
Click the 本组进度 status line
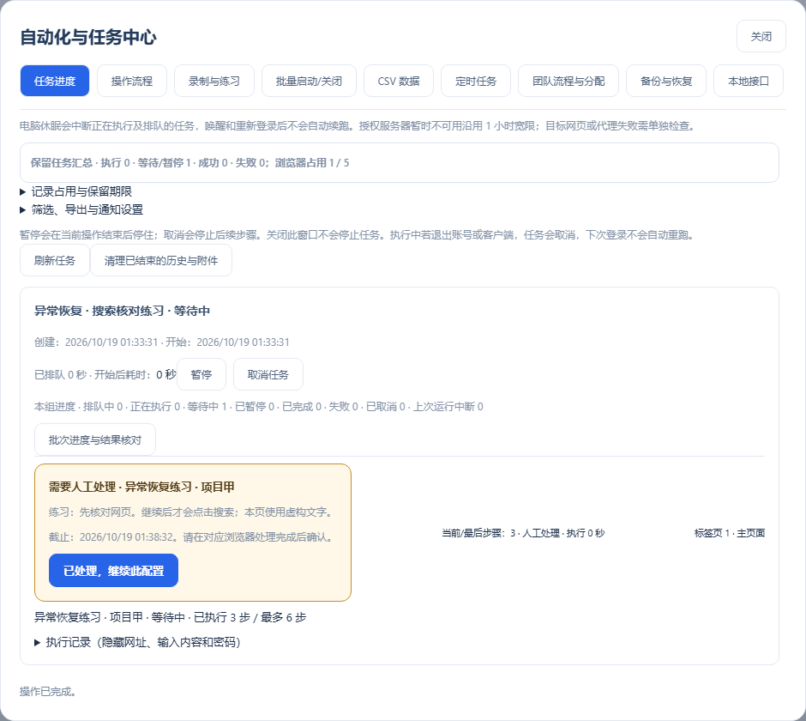[259, 407]
